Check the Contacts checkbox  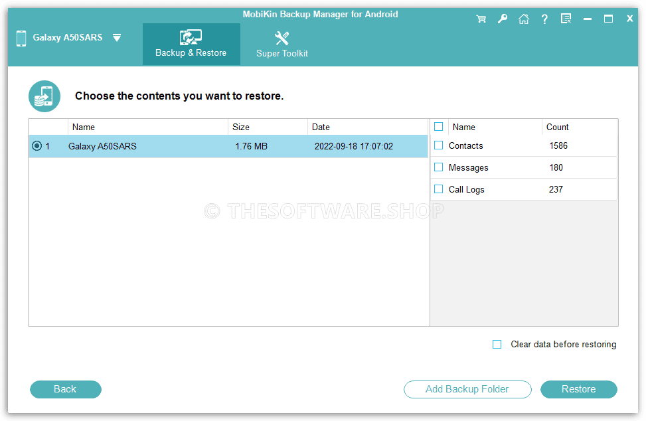[439, 145]
